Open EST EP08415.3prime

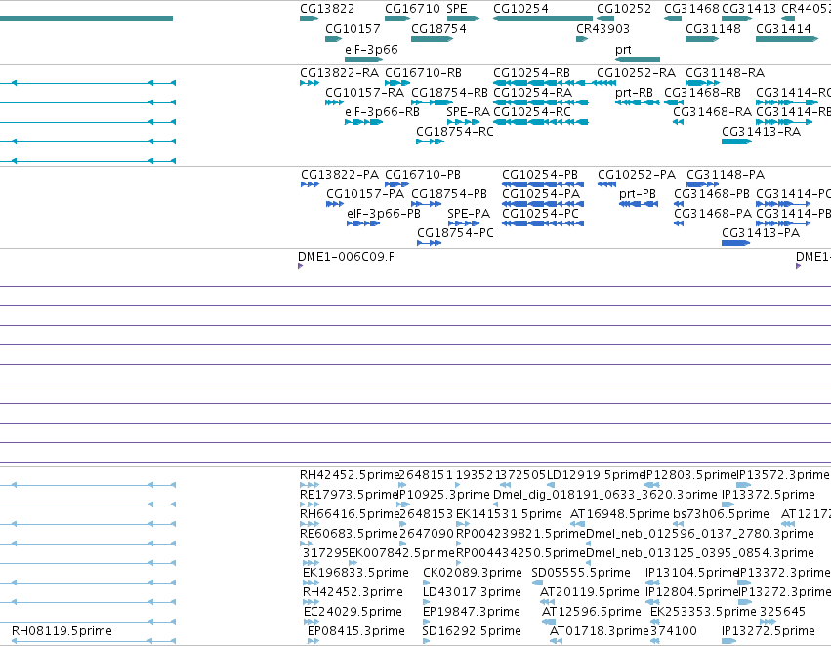click(x=313, y=641)
